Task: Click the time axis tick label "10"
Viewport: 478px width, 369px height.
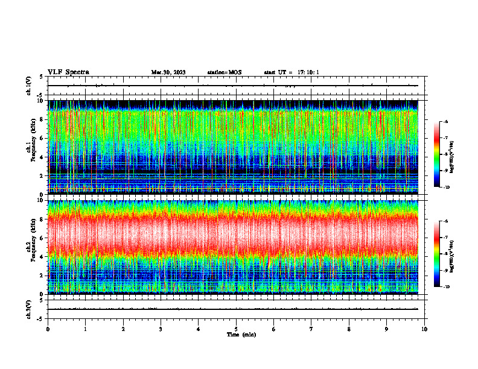Action: (x=424, y=329)
